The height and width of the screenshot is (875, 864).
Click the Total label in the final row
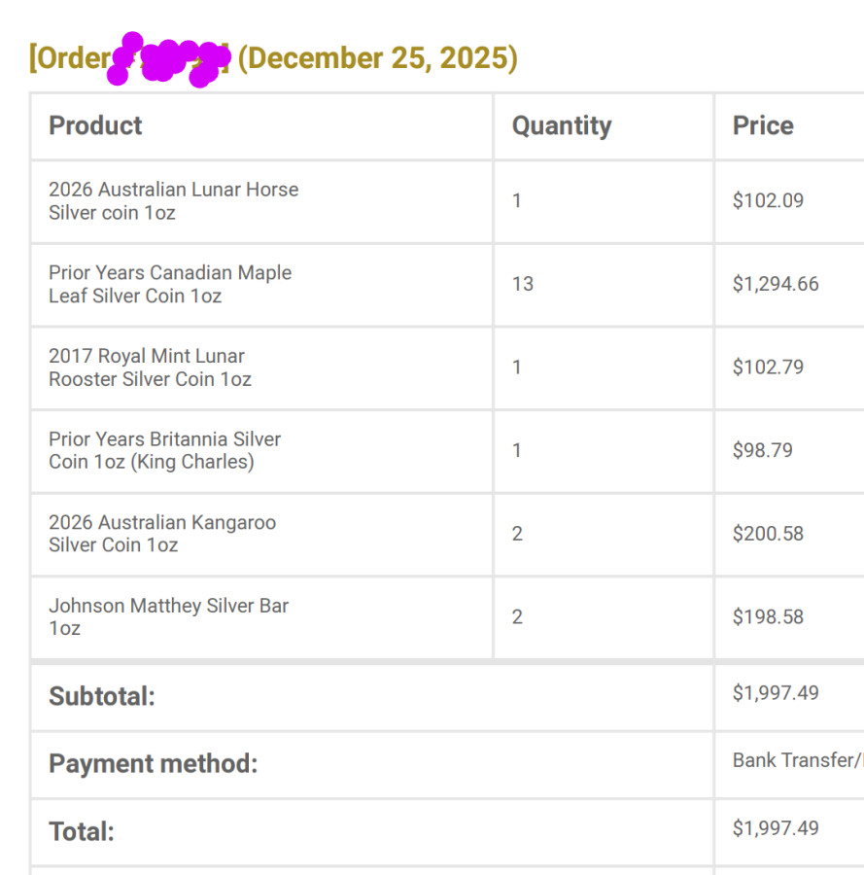point(82,831)
